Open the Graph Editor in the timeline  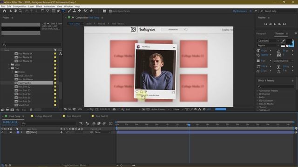point(111,123)
